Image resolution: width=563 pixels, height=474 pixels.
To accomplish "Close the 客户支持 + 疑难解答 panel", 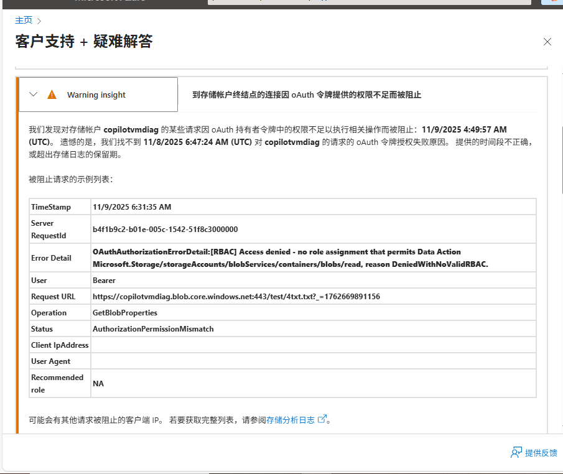I will tap(547, 42).
